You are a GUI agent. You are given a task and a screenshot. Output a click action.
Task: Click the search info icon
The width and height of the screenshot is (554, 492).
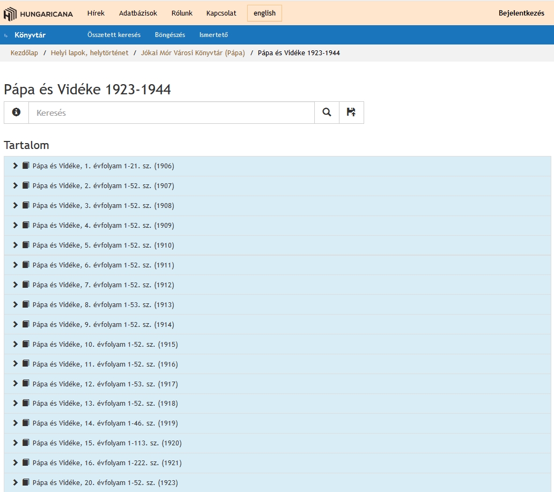(x=16, y=113)
